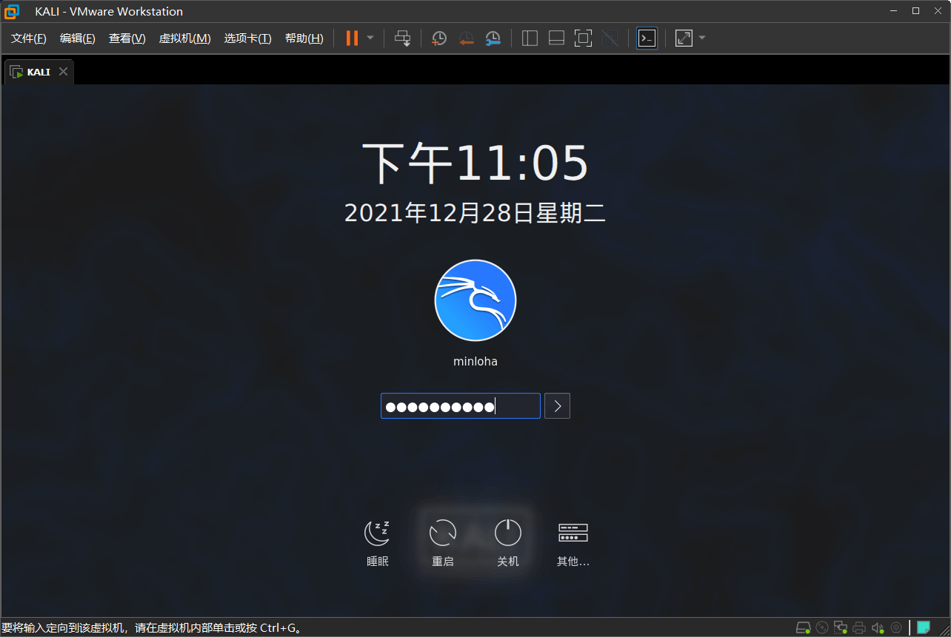
Task: Open the power options dropdown beside pause
Action: pos(370,38)
